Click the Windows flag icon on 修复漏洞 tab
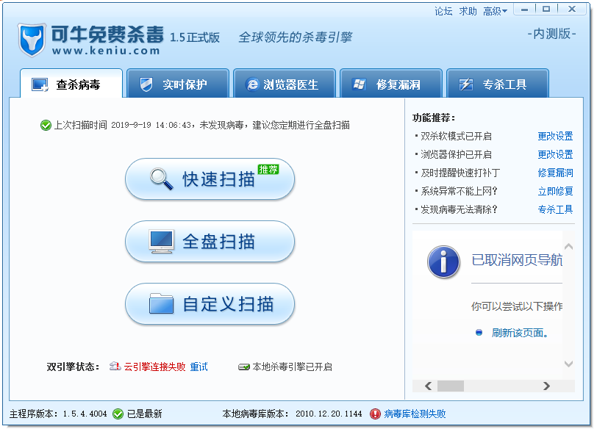The height and width of the screenshot is (429, 597). point(359,84)
